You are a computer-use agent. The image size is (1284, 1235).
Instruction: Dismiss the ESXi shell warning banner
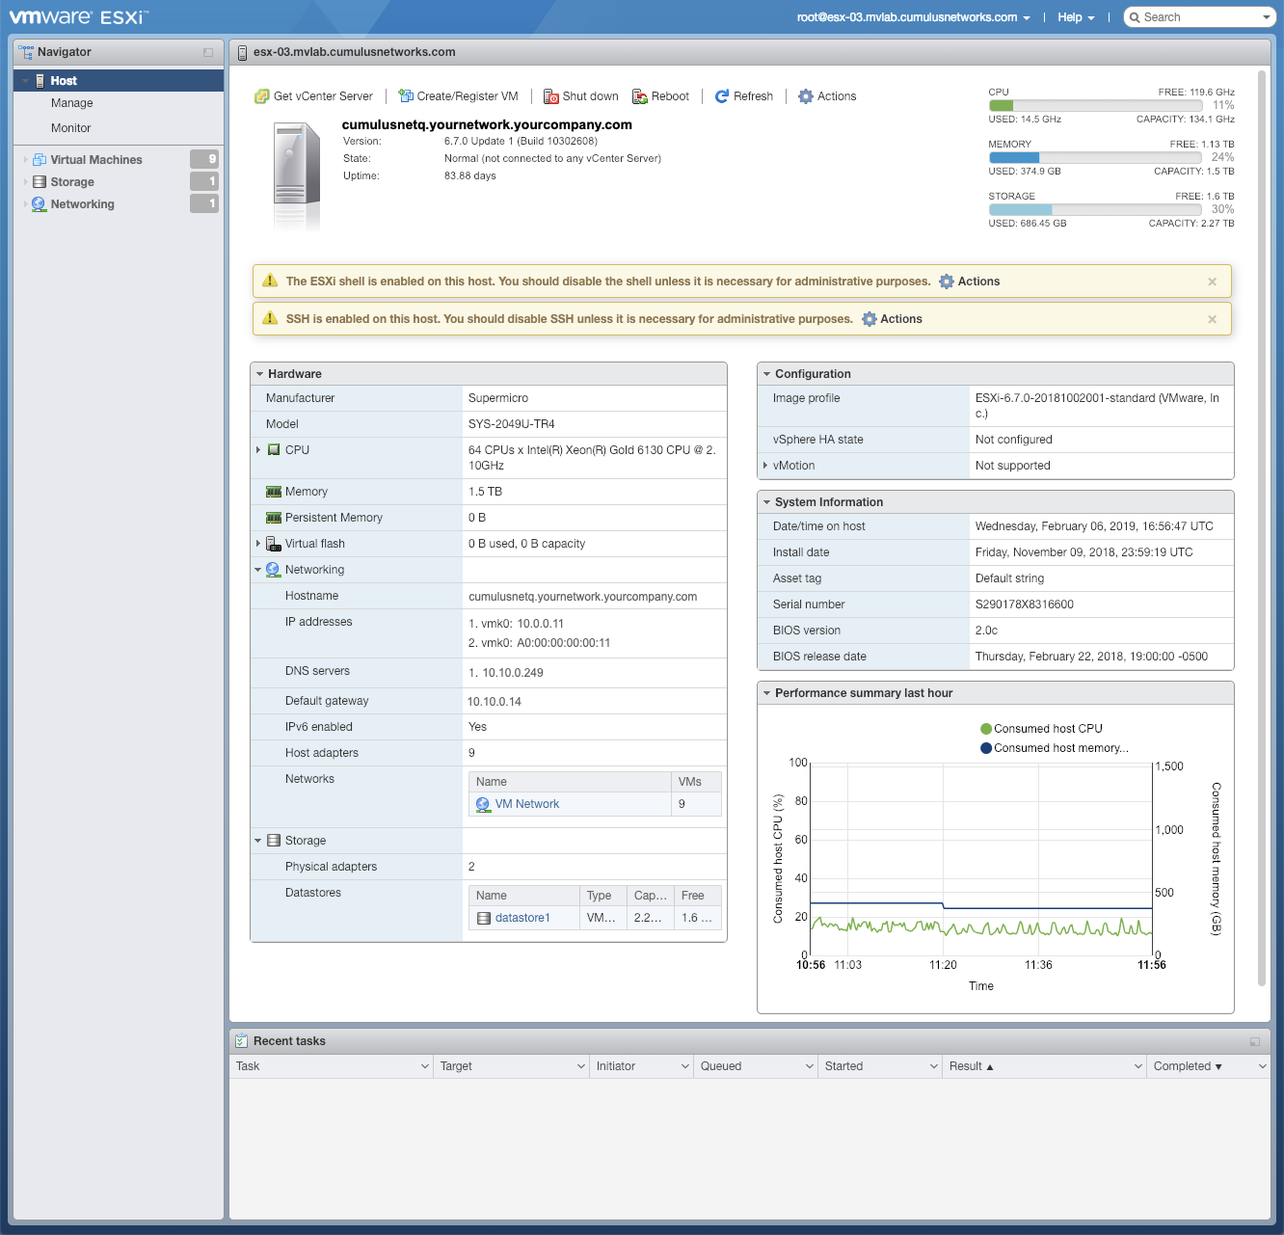pyautogui.click(x=1212, y=282)
